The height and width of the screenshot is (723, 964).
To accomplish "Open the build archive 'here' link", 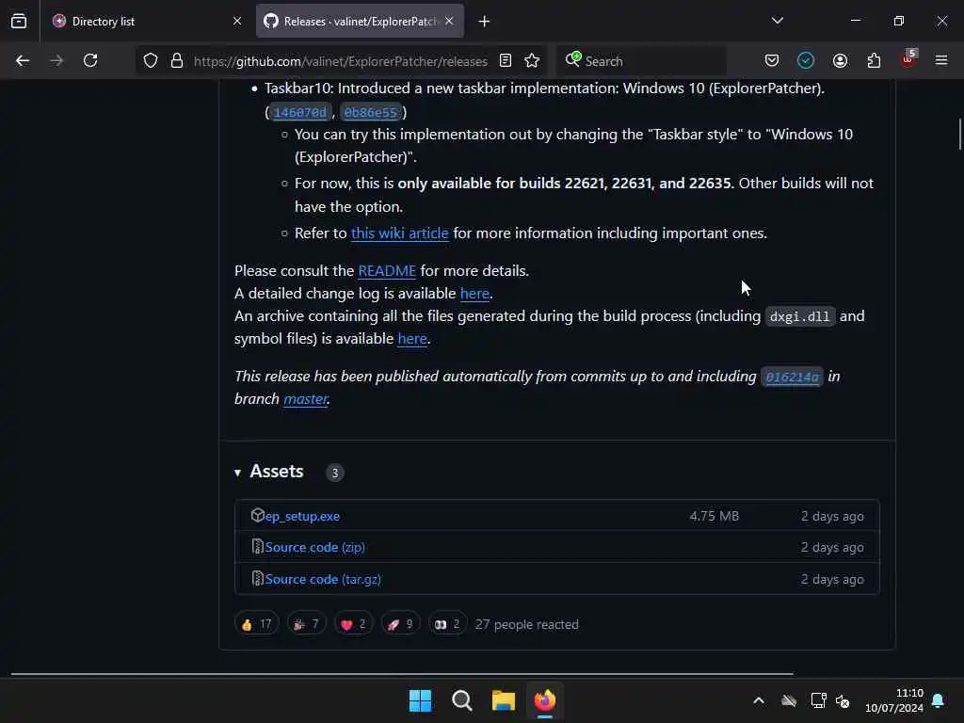I will (412, 338).
